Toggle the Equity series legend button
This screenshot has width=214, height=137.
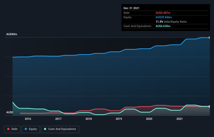(31, 129)
